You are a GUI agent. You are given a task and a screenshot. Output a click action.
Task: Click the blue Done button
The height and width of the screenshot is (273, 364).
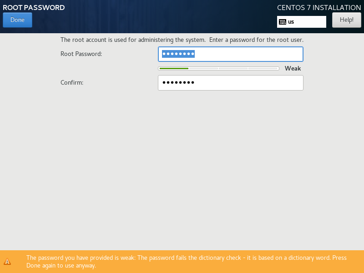click(x=17, y=20)
